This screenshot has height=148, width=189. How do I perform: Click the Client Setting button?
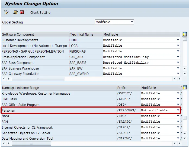point(40,13)
